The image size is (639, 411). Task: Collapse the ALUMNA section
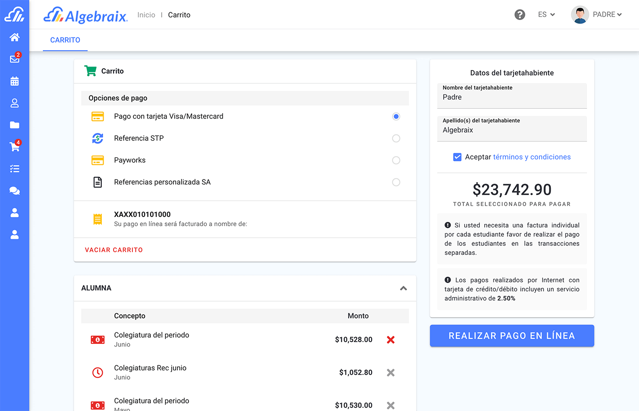click(x=403, y=288)
